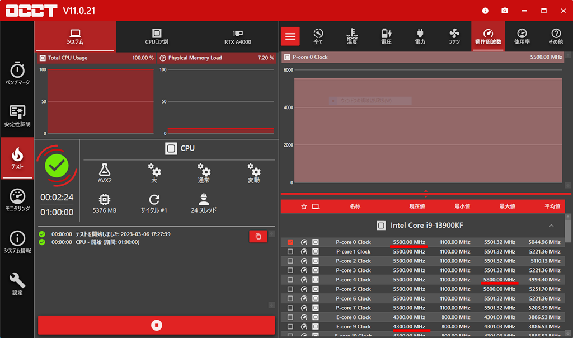
Task: Show the 温度 temperature sensor filter
Action: point(352,36)
